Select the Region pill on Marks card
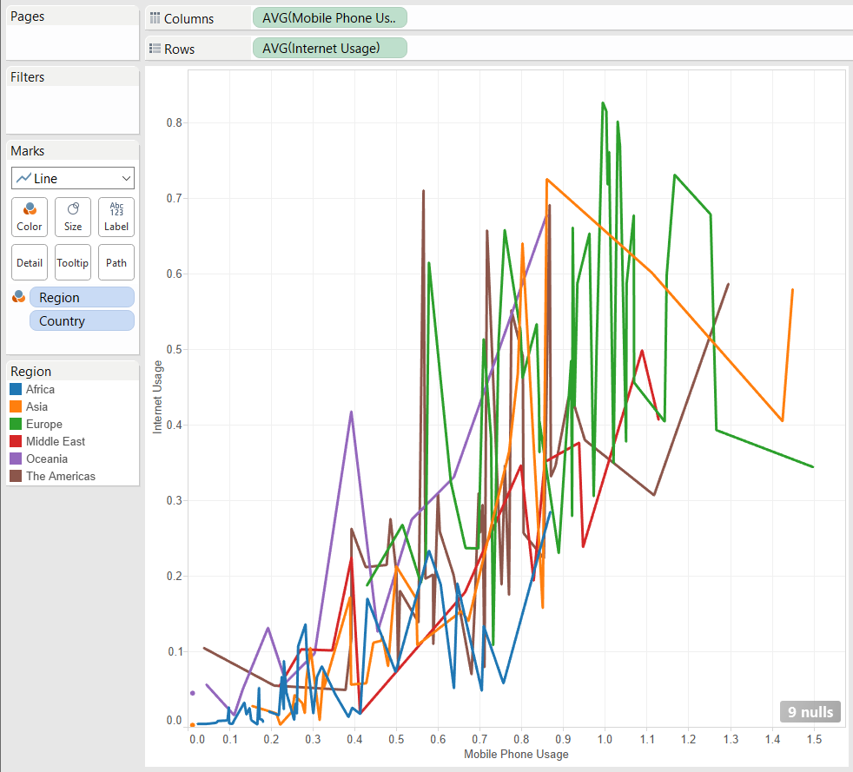 pyautogui.click(x=82, y=297)
